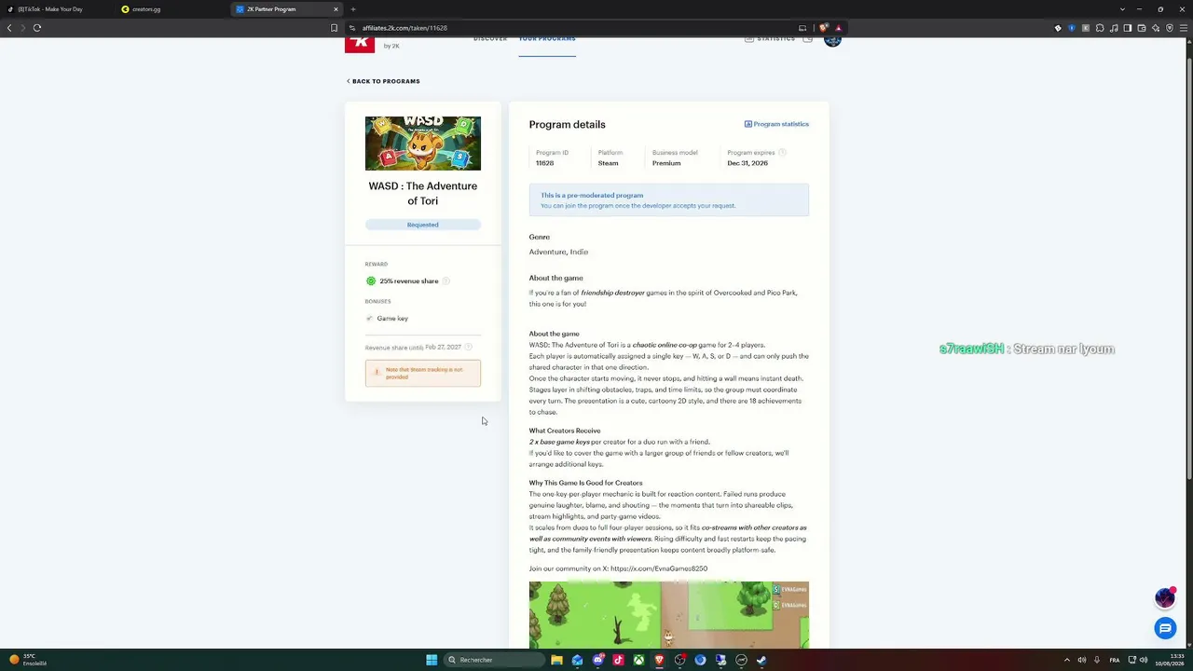Click the Requested status button
1193x671 pixels.
point(423,225)
